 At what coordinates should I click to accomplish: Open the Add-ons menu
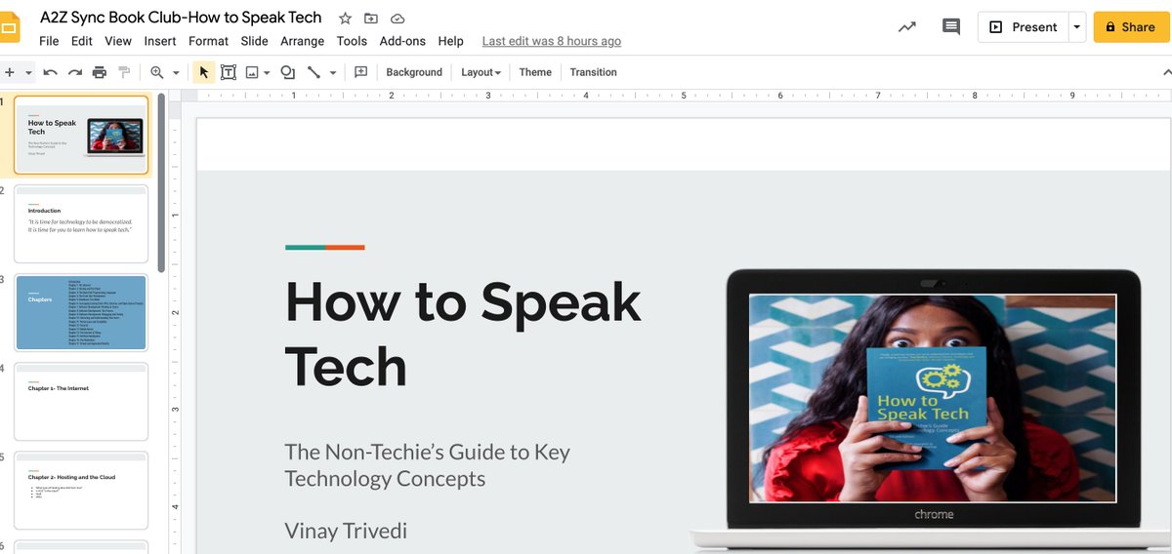[402, 41]
